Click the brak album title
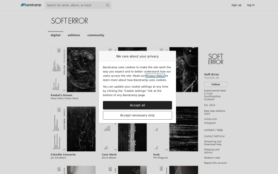This screenshot has height=174, width=278. (x=157, y=155)
